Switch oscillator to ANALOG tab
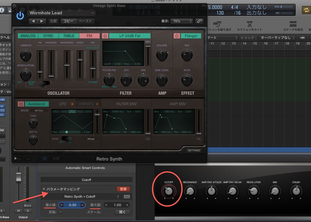The width and height of the screenshot is (311, 222). point(28,36)
